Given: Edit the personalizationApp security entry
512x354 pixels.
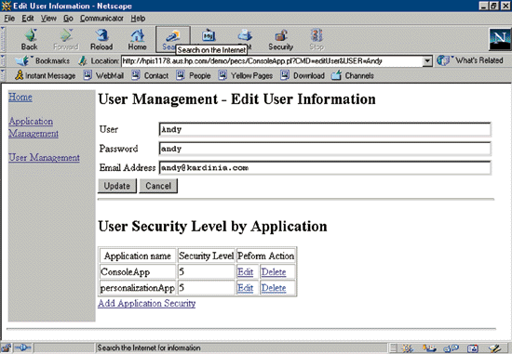Looking at the screenshot, I should 245,288.
